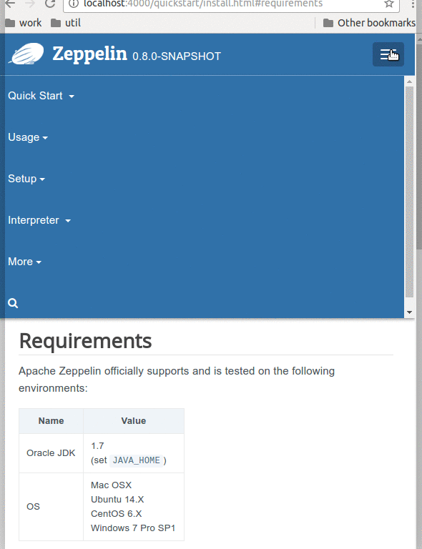Screen dimensions: 422x549
Task: Click the Ubuntu 14.X text
Action: 117,499
